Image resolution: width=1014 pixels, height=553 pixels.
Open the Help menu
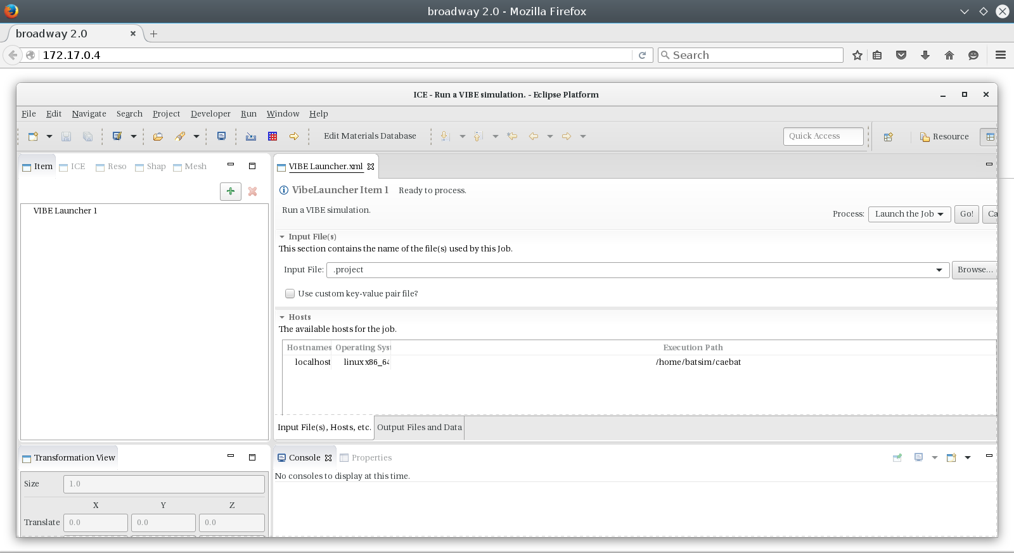click(x=318, y=114)
